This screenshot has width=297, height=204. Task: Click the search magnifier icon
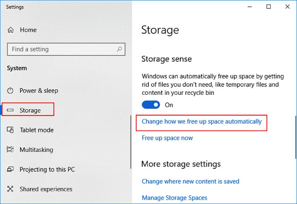119,49
